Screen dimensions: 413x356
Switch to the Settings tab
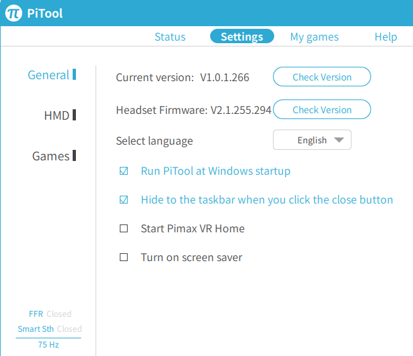pos(242,37)
